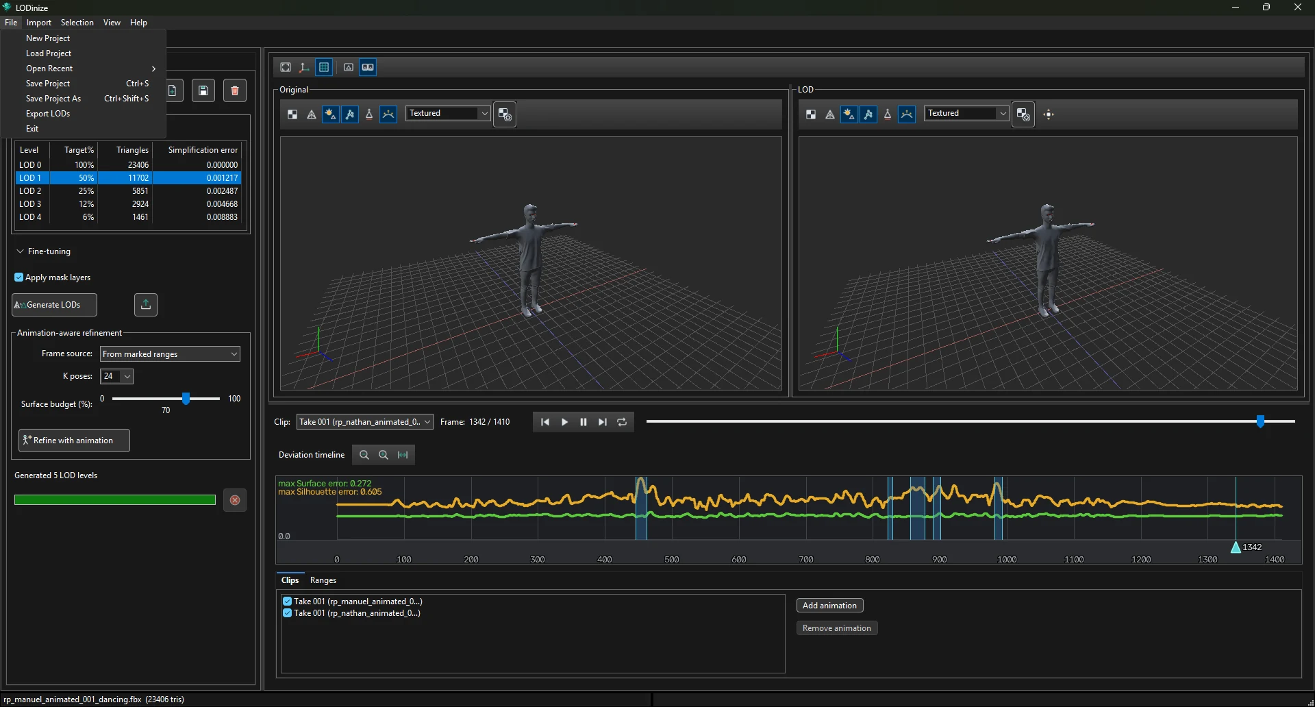This screenshot has width=1315, height=707.
Task: Click the floppy disk save icon
Action: [x=203, y=90]
